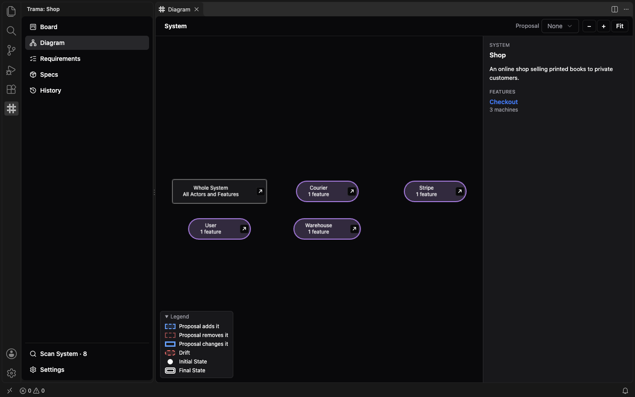Open Courier node arrow icon

point(351,191)
